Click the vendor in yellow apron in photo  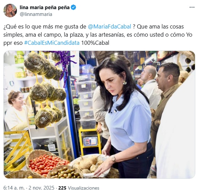point(16,111)
